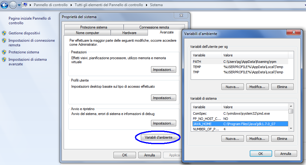The image size is (306, 165).
Task: Click system variables scrollbar up arrow
Action: (291, 106)
